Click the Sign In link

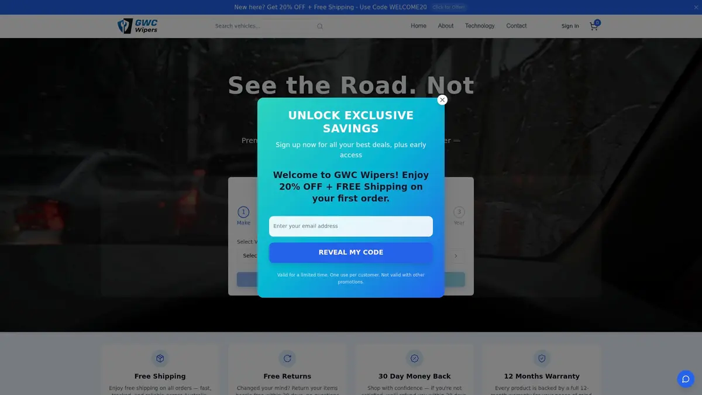coord(570,26)
